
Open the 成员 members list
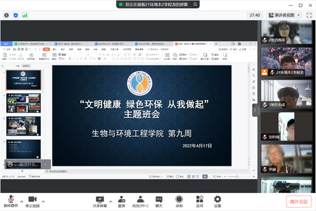coord(140,202)
